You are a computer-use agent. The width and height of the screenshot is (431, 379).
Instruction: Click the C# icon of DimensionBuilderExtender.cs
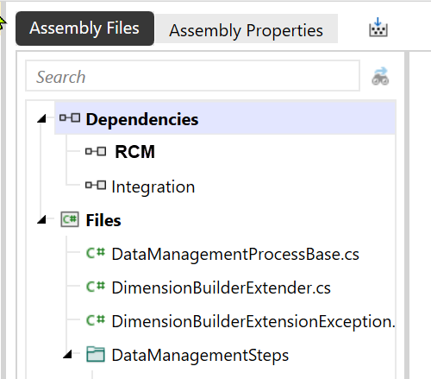(96, 287)
